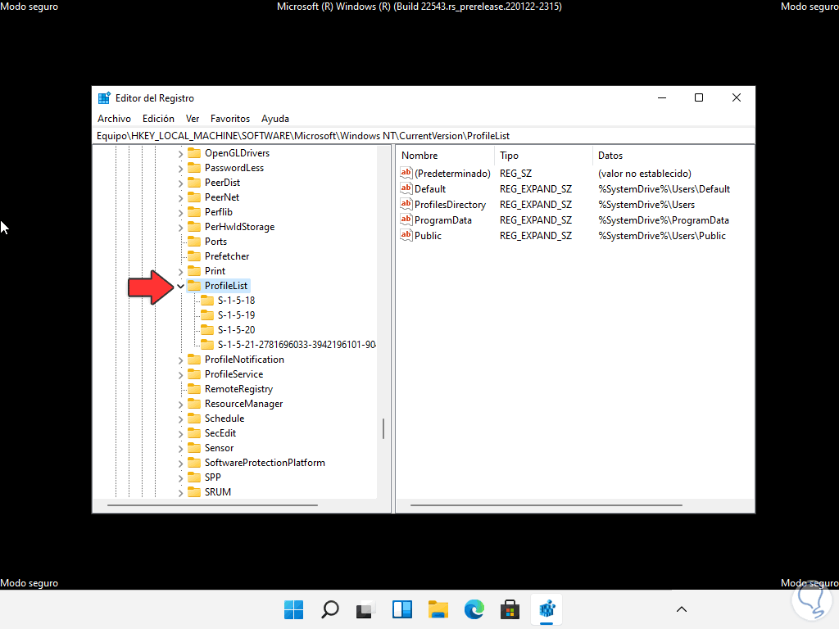Collapse the ProfileList key
Viewport: 839px width, 629px height.
[181, 286]
